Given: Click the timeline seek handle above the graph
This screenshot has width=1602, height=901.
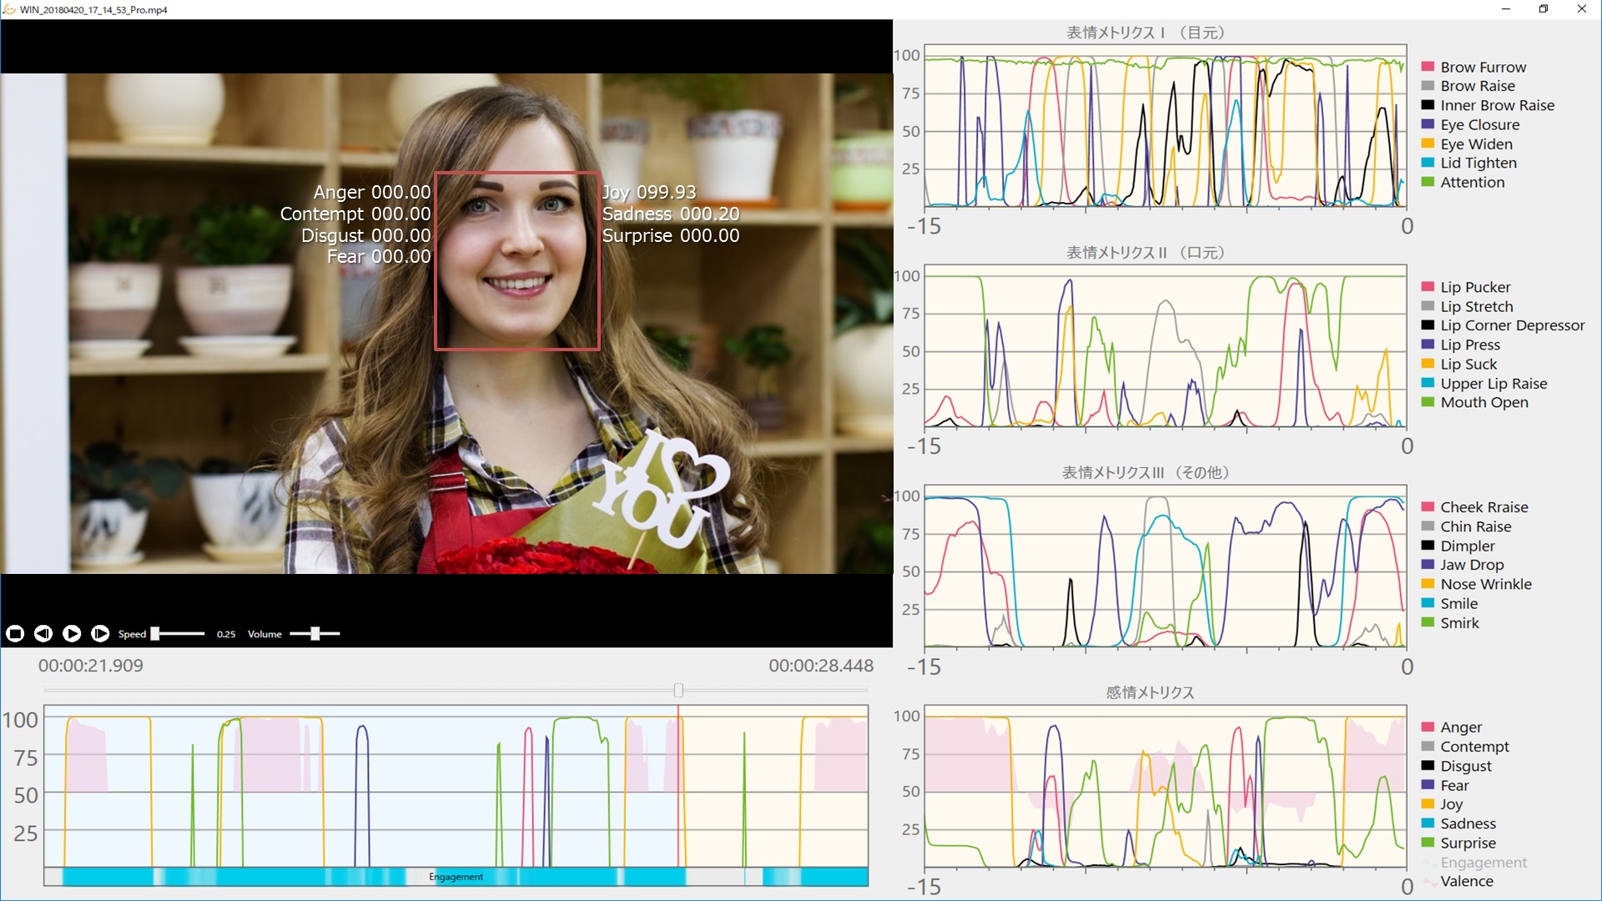Looking at the screenshot, I should tap(678, 690).
